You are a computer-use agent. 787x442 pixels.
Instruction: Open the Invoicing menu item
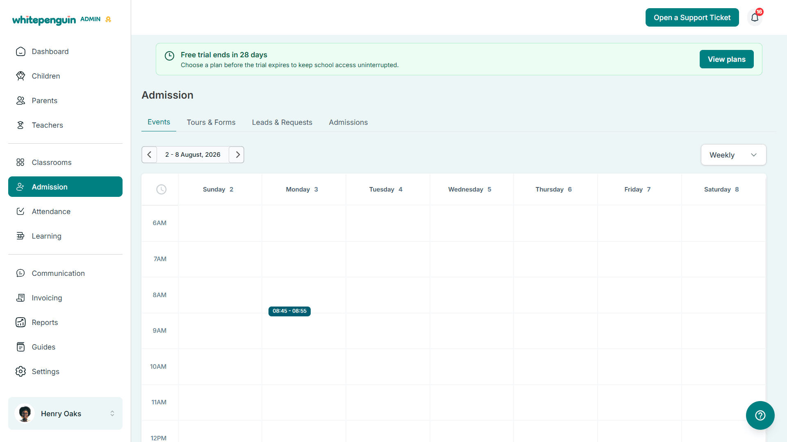click(x=65, y=298)
